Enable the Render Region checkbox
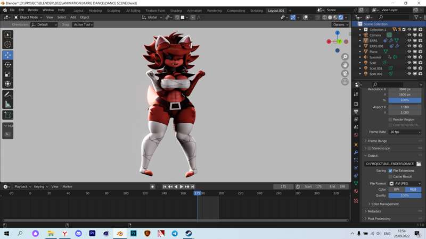This screenshot has height=239, width=426. click(x=390, y=119)
